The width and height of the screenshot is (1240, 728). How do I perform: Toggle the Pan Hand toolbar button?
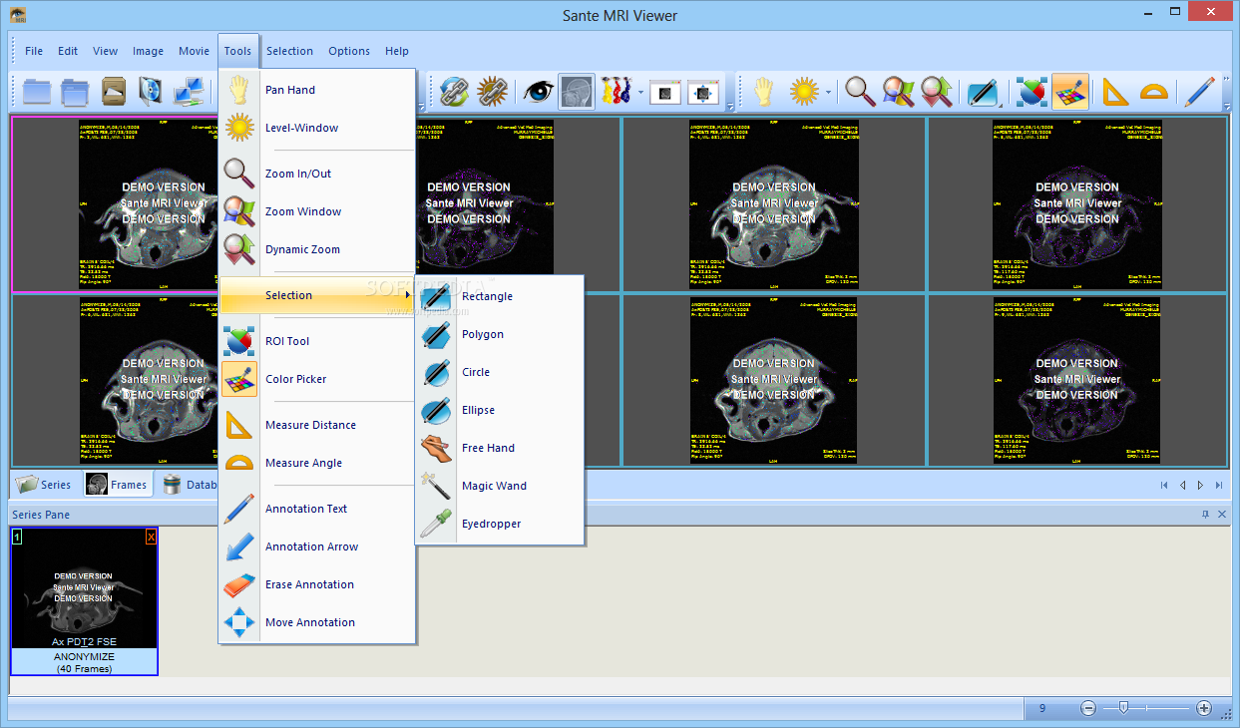(x=763, y=92)
